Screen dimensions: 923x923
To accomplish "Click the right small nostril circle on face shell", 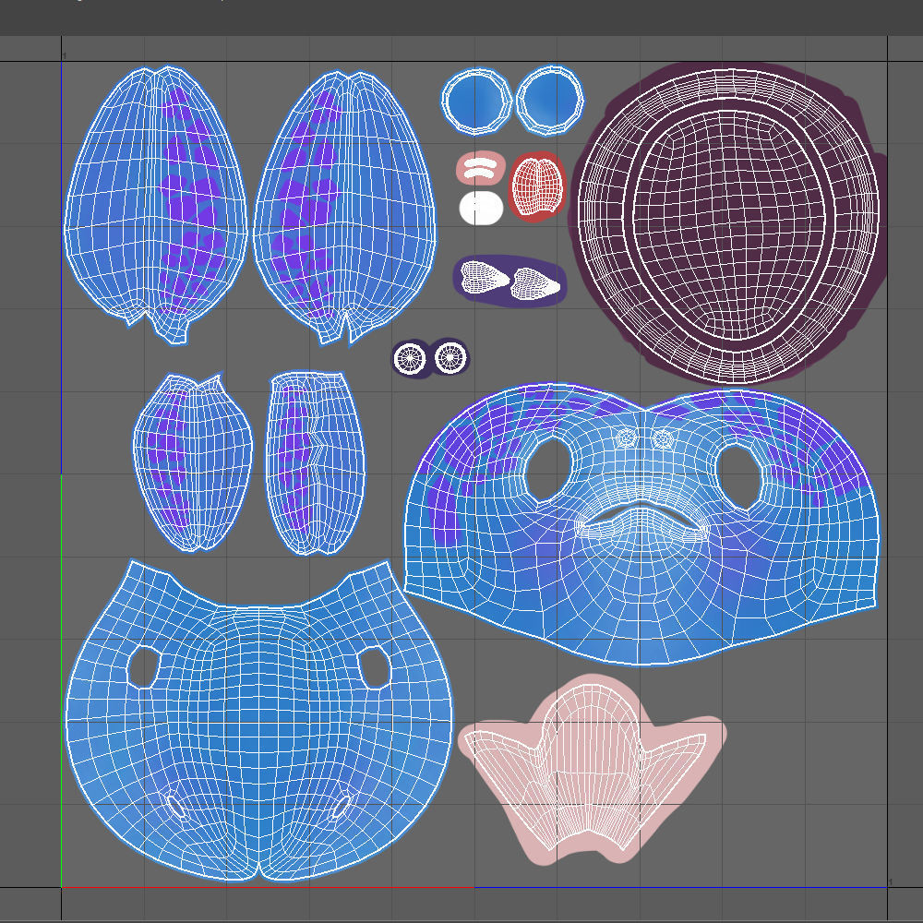I will click(664, 438).
